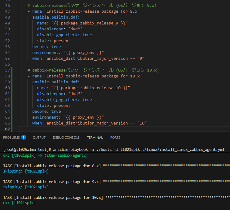The image size is (230, 210).
Task: Click 'become: true' on line 64
Action: click(46, 111)
